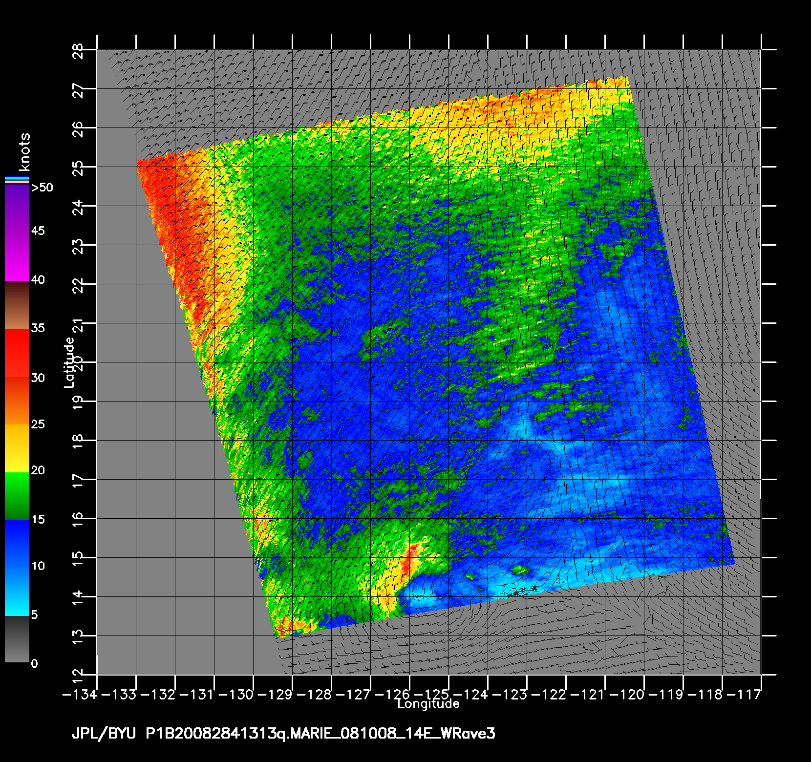This screenshot has width=811, height=762.
Task: Click the '0' colorbar label
Action: 34,663
